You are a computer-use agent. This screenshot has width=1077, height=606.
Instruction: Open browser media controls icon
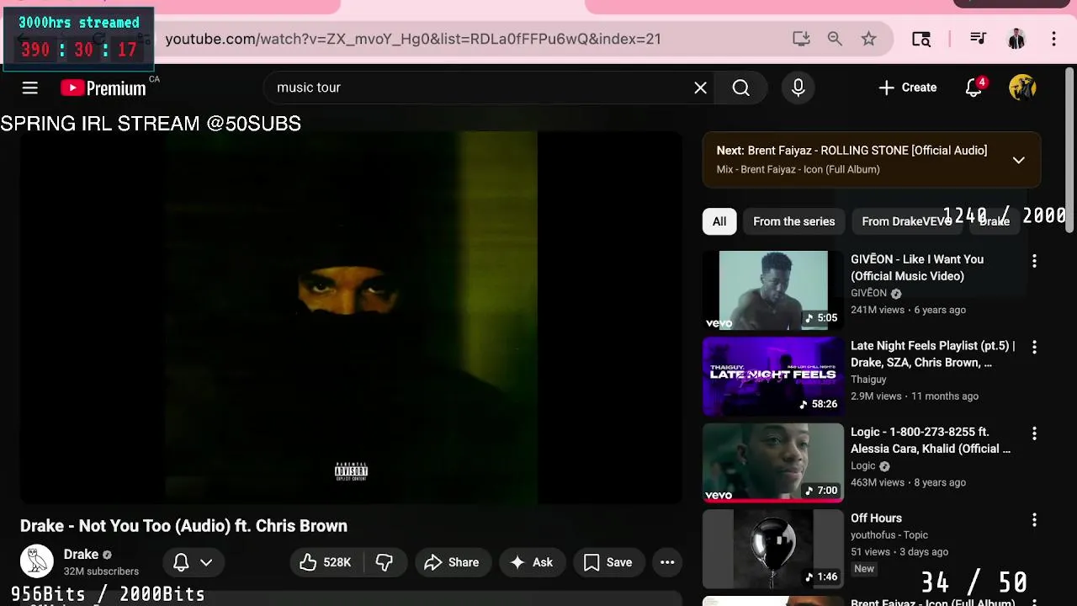pos(978,39)
